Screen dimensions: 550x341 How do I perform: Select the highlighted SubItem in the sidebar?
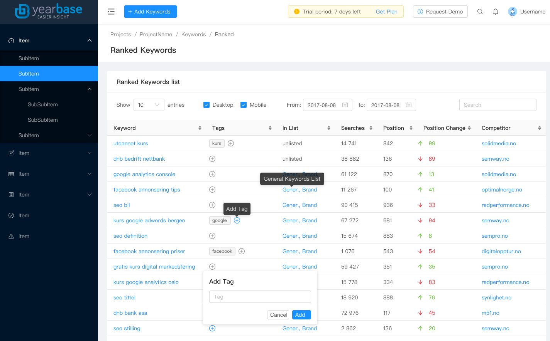click(x=29, y=74)
